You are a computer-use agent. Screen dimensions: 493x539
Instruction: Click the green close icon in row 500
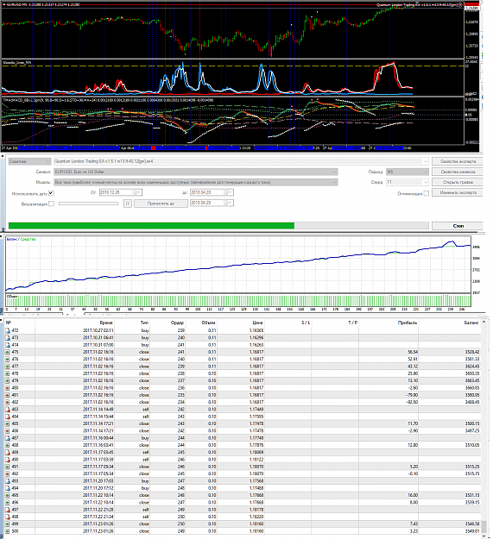[8, 531]
